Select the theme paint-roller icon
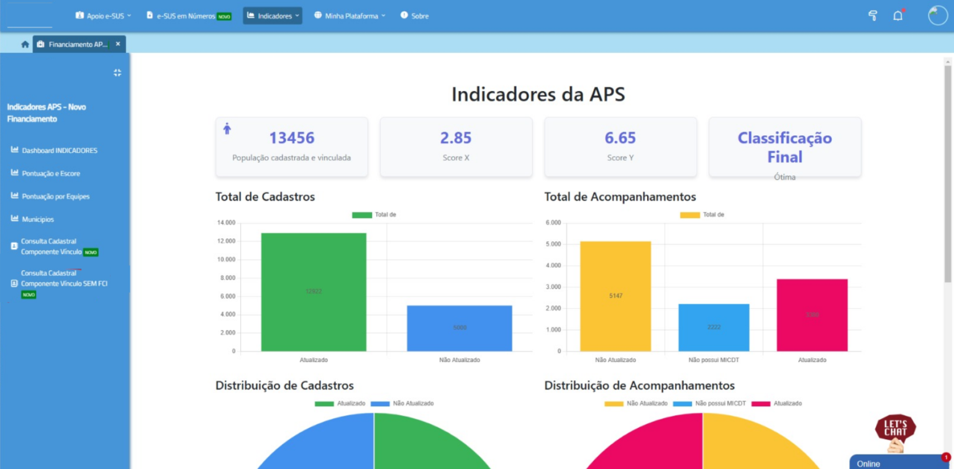This screenshot has width=954, height=469. [872, 16]
